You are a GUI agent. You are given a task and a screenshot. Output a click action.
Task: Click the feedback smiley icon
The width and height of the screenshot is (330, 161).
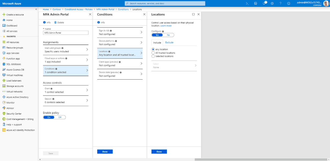pyautogui.click(x=288, y=3)
